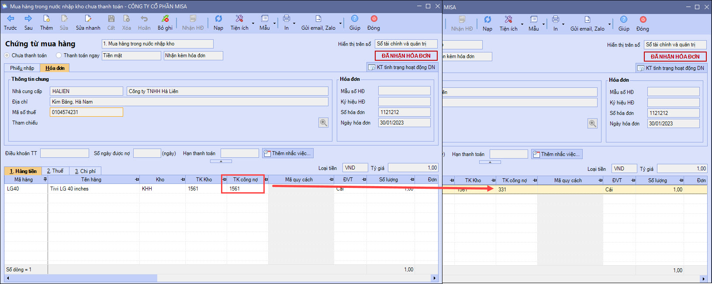Click the Giúp help icon in left window
Screen dimensions: 712x284
tap(355, 19)
